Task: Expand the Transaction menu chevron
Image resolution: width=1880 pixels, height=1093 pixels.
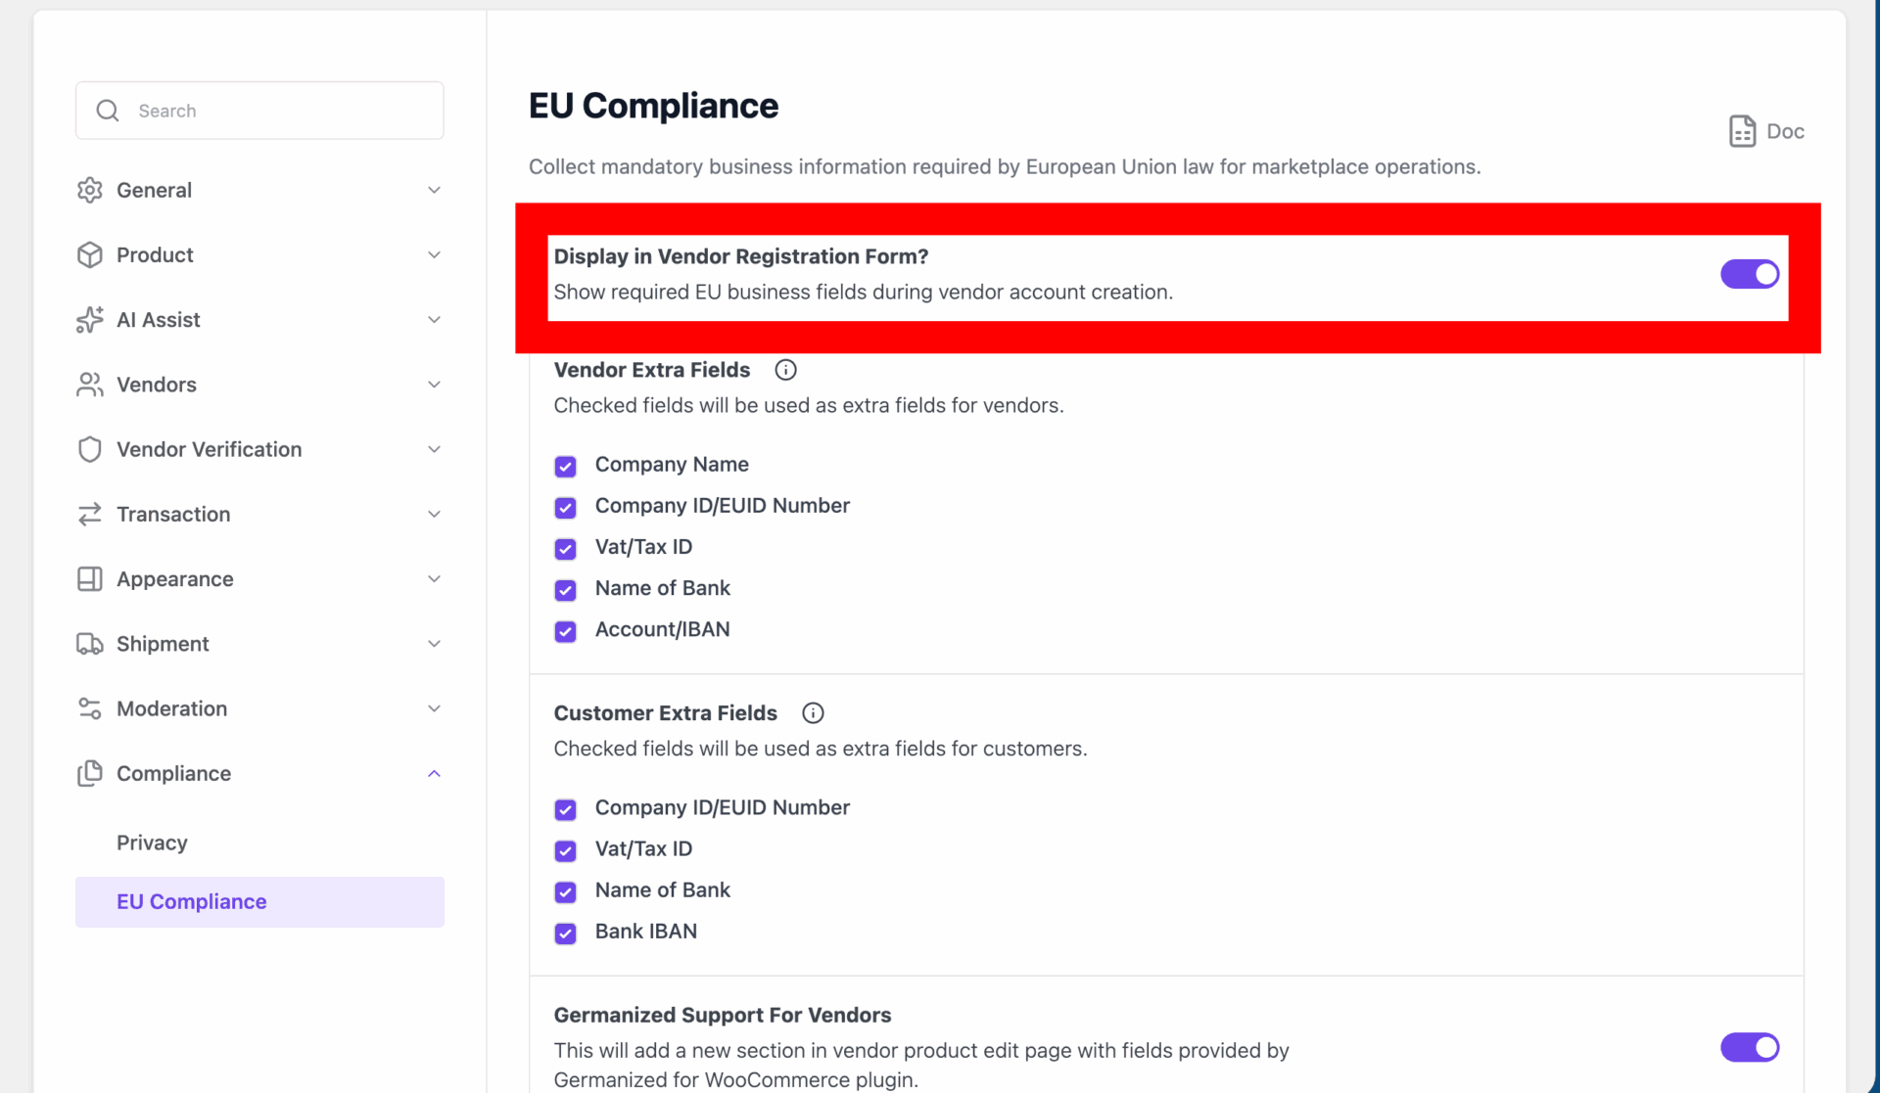Action: pos(434,515)
